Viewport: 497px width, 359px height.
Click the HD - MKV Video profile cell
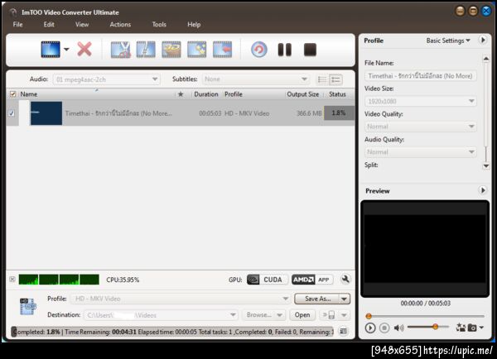click(x=247, y=113)
